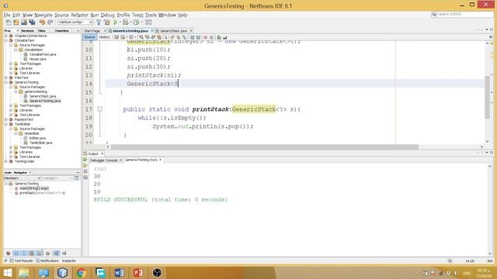Click the Windows Start button
Screen dimensions: 497x279
point(7,273)
